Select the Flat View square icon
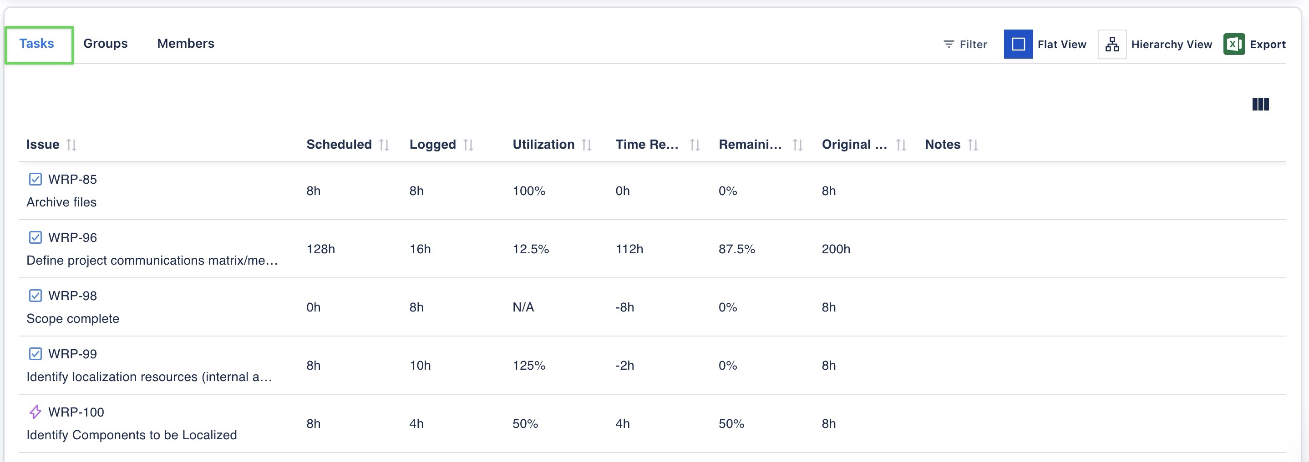1309x462 pixels. (x=1018, y=44)
